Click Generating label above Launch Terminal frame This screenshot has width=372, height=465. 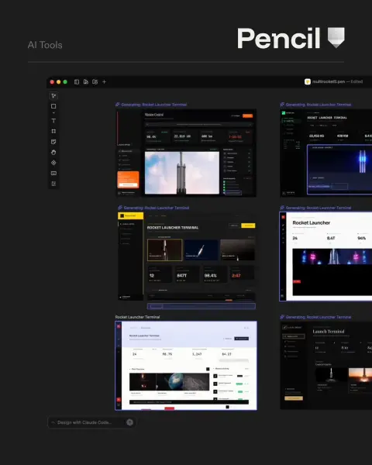pyautogui.click(x=319, y=317)
